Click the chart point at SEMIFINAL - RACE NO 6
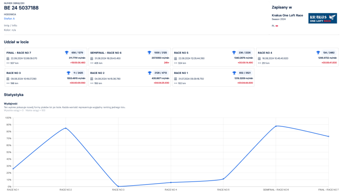The width and height of the screenshot is (342, 196). pos(276,126)
